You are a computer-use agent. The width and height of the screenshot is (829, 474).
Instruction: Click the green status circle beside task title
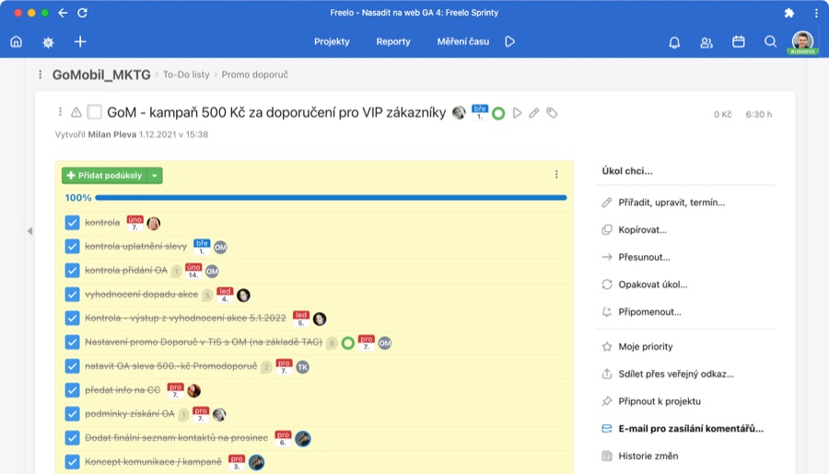[x=498, y=113]
